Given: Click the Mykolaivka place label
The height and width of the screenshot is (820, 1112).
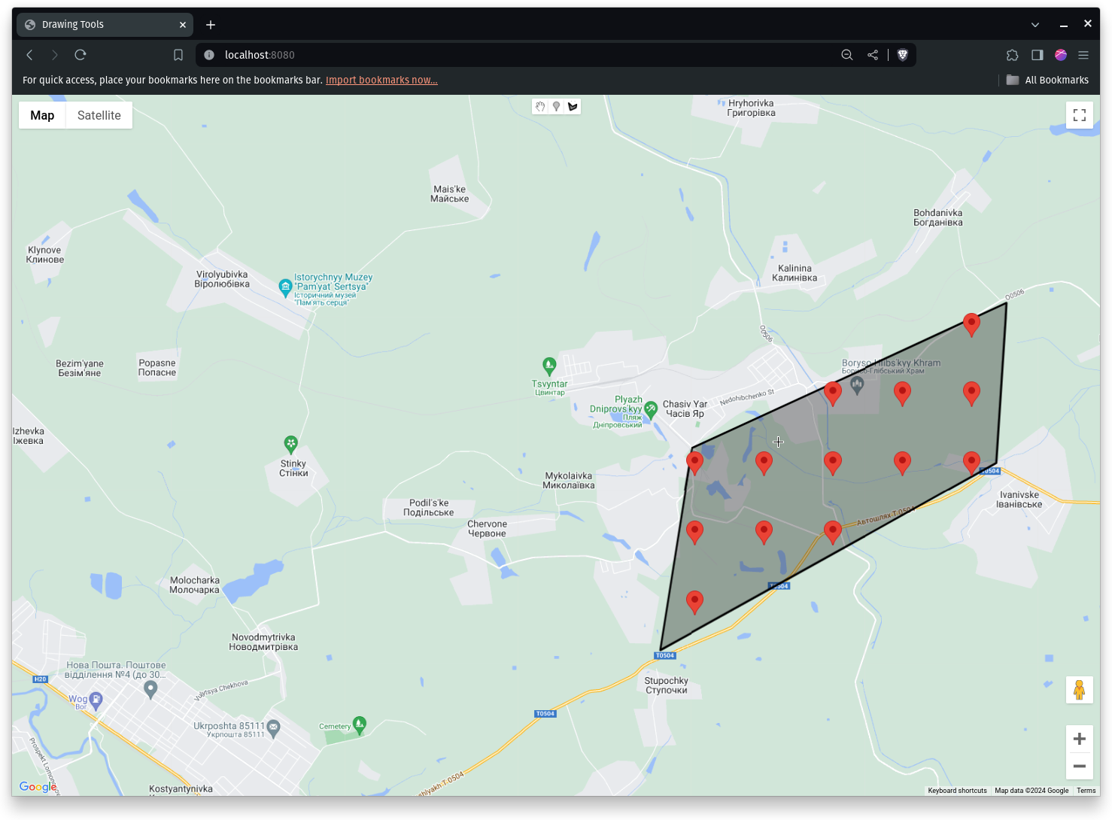Looking at the screenshot, I should coord(569,481).
